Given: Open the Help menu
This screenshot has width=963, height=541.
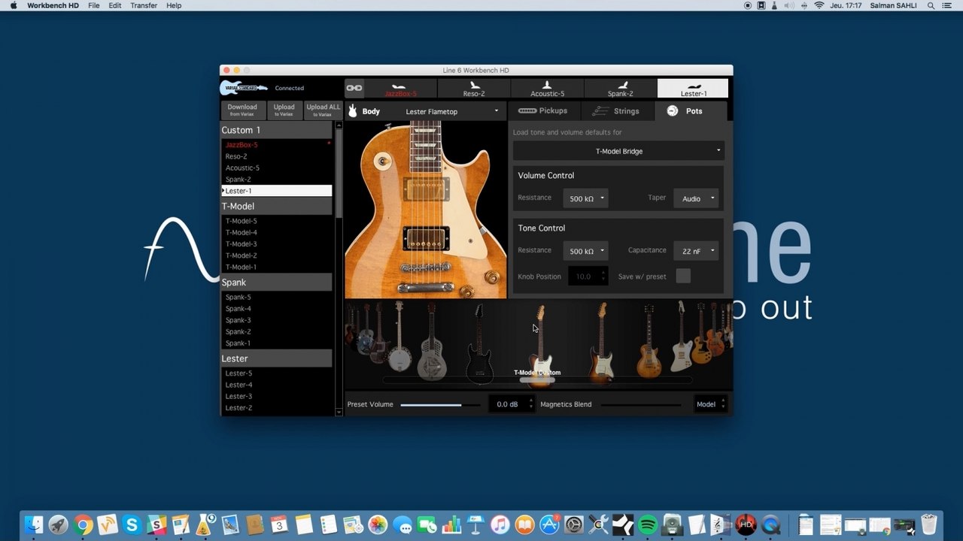Looking at the screenshot, I should 174,5.
